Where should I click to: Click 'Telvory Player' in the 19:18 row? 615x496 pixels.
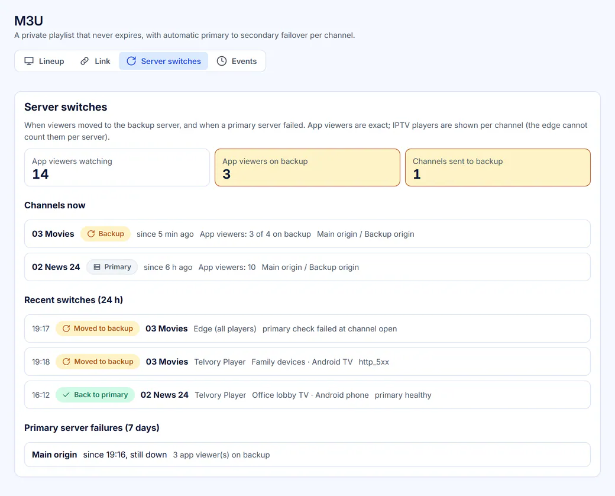click(x=220, y=362)
